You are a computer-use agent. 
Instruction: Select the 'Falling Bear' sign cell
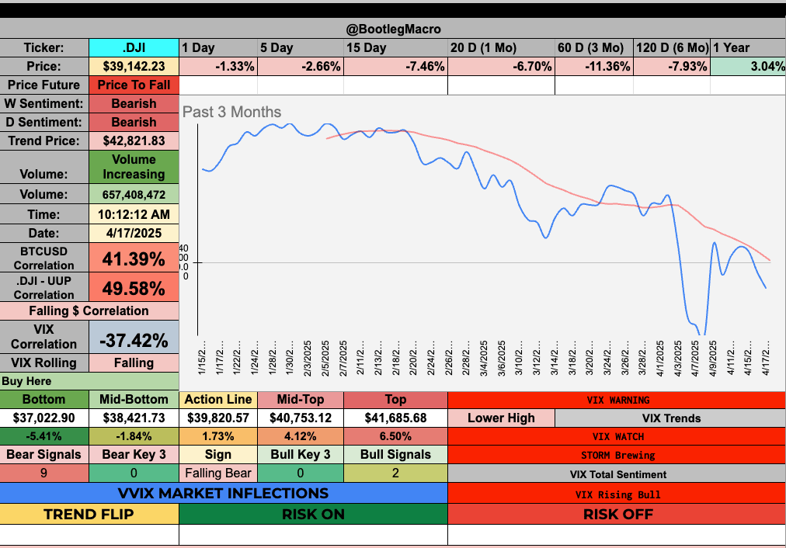point(218,473)
